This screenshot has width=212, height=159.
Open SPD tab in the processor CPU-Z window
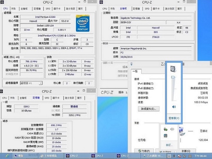coord(48,9)
